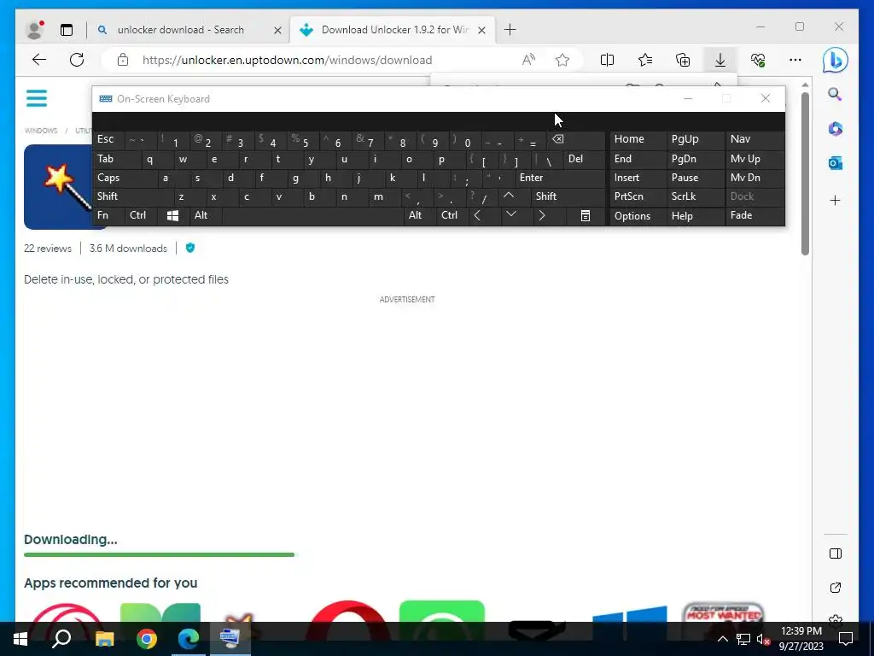This screenshot has height=656, width=874.
Task: Click the Fade key on On-Screen Keyboard
Action: pyautogui.click(x=755, y=215)
